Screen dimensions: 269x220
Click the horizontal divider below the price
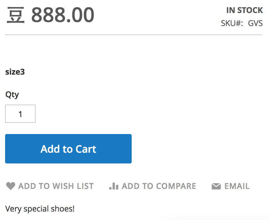pyautogui.click(x=134, y=35)
